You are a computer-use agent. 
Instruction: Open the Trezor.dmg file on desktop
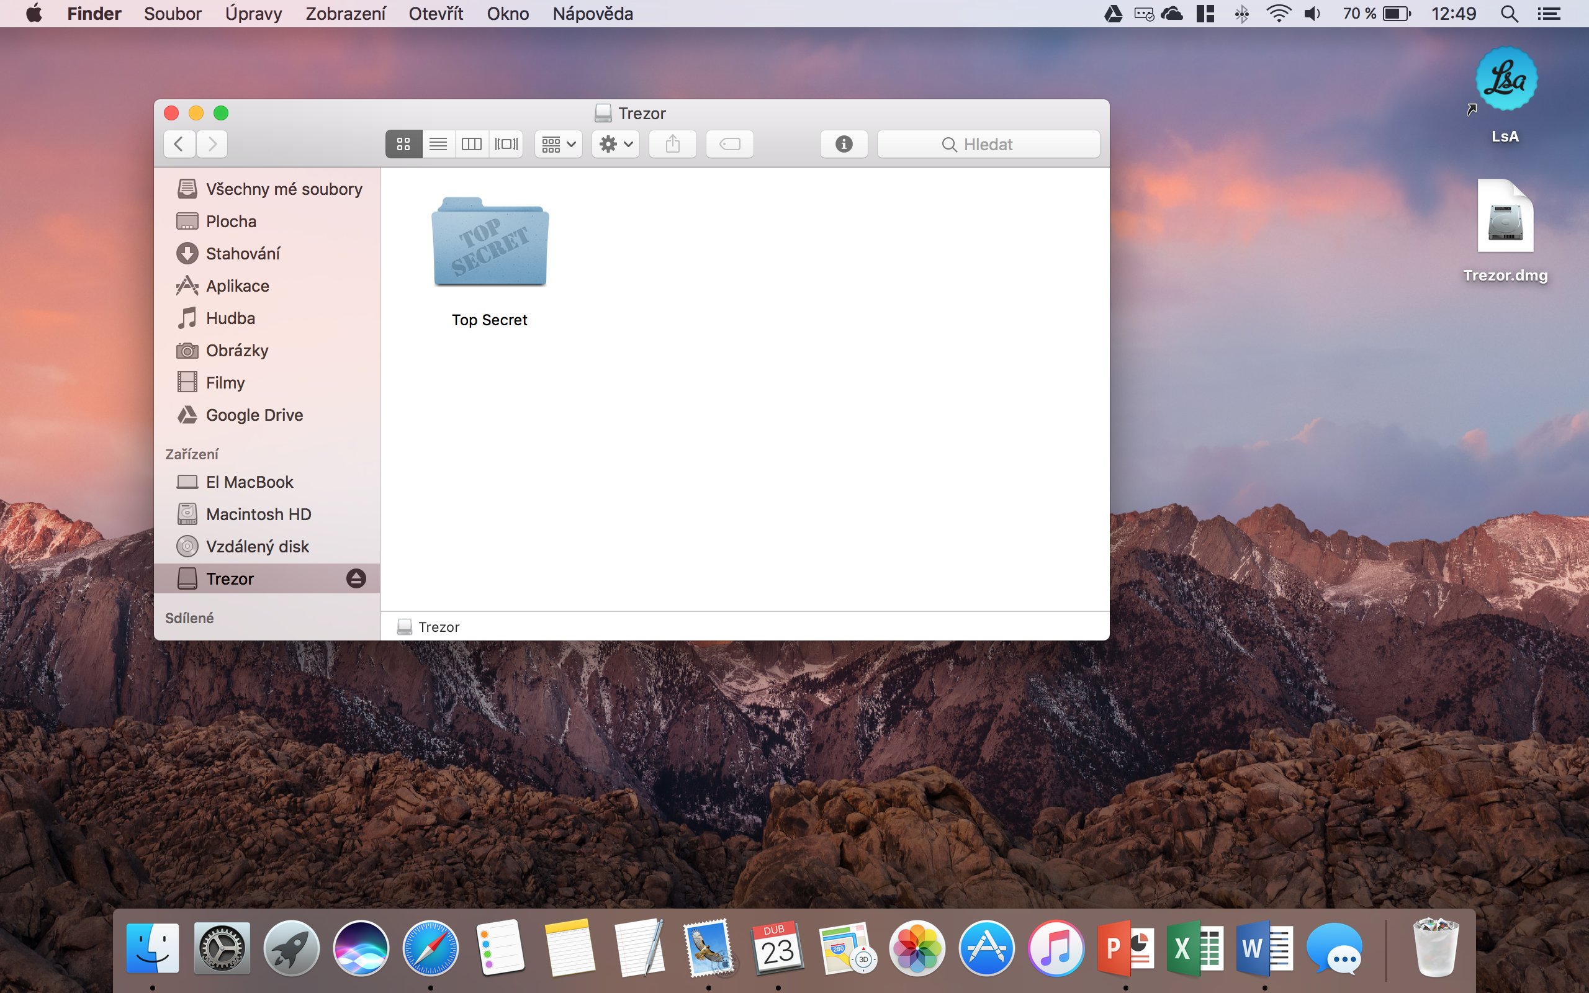tap(1505, 217)
